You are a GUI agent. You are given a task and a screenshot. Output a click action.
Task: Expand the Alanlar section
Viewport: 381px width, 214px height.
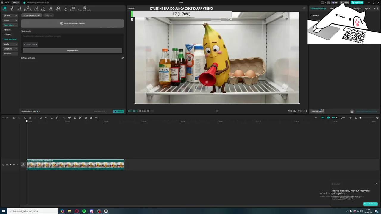point(10,44)
